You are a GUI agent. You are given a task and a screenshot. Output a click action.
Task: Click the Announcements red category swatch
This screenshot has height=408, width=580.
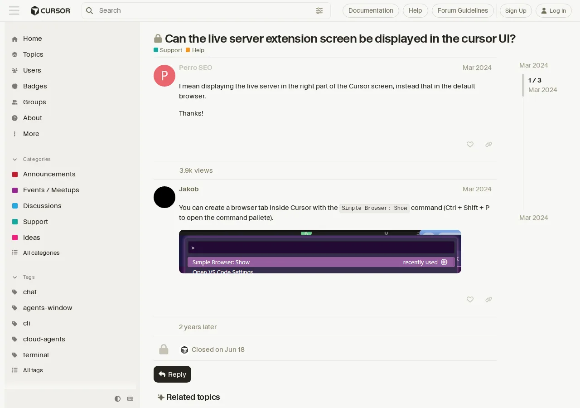pos(15,175)
